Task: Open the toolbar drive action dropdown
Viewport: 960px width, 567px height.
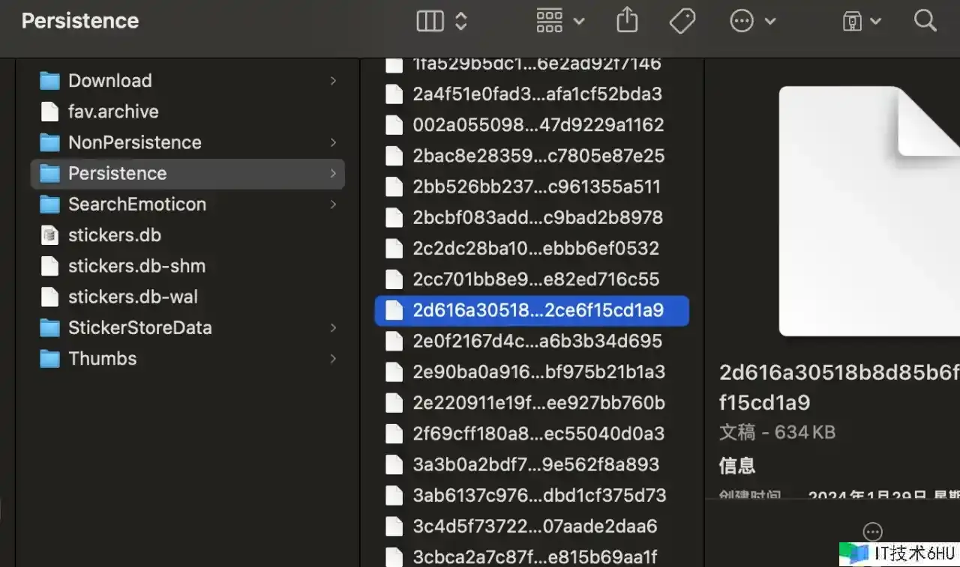Action: coord(861,21)
